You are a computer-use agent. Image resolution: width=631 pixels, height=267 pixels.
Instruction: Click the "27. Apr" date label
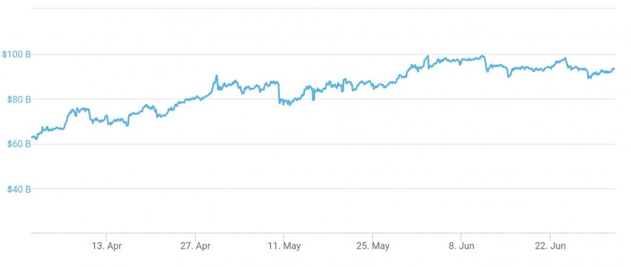pyautogui.click(x=195, y=246)
